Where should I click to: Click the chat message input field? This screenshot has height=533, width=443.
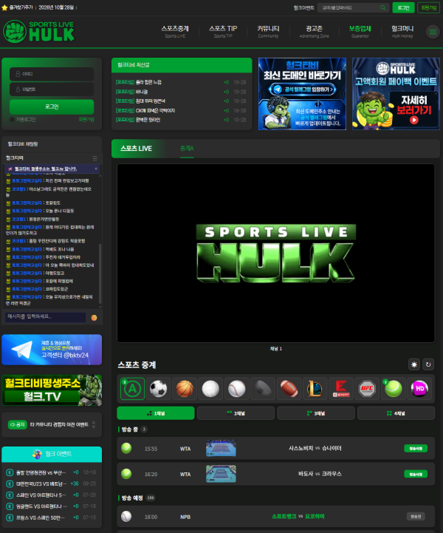[x=45, y=317]
